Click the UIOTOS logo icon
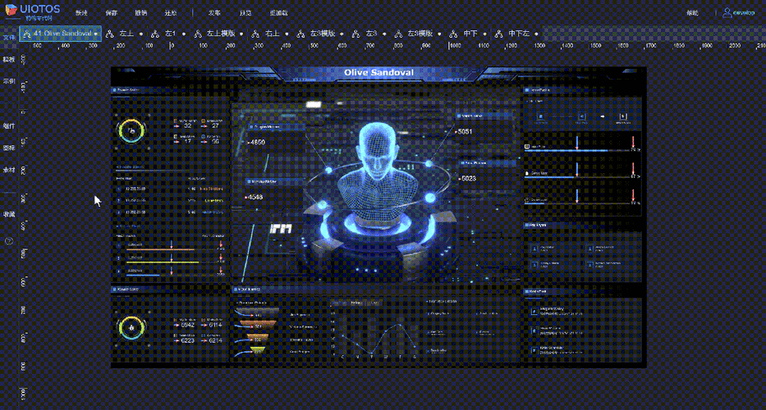The height and width of the screenshot is (410, 766). (x=11, y=10)
